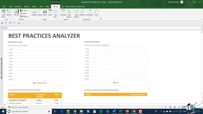Screen dimensions: 203x114
Task: Select the Unassigned Work chart
Action: (x=116, y=66)
